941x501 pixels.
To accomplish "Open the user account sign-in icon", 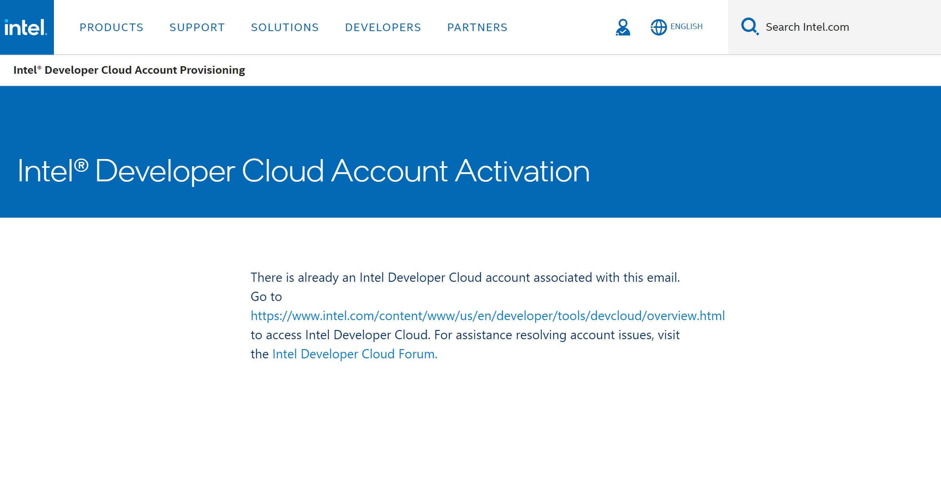I will point(623,27).
